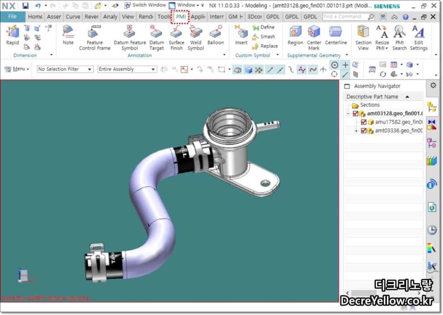Select the Balloon annotation tool
This screenshot has height=315, width=443.
[x=215, y=35]
